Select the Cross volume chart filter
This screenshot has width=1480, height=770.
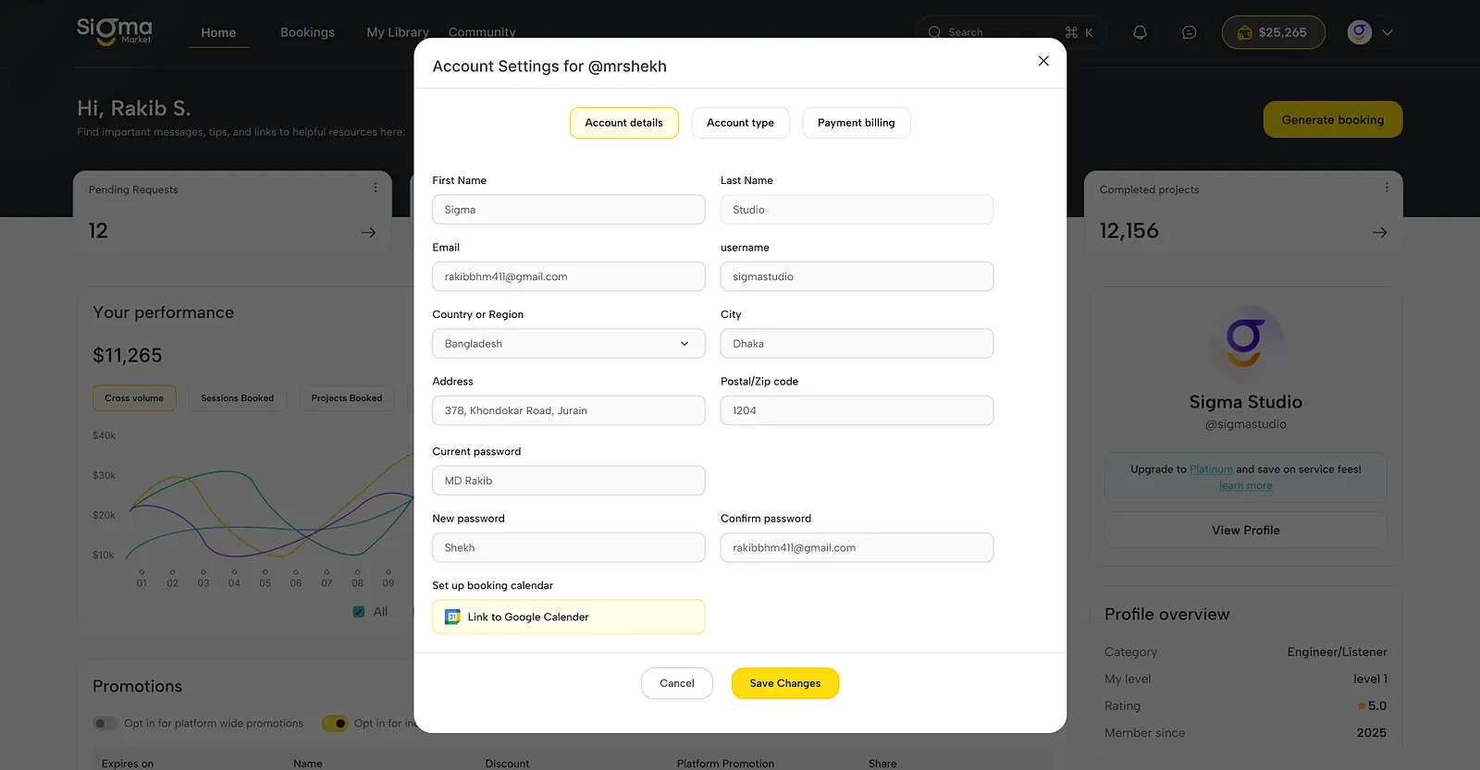click(x=134, y=398)
